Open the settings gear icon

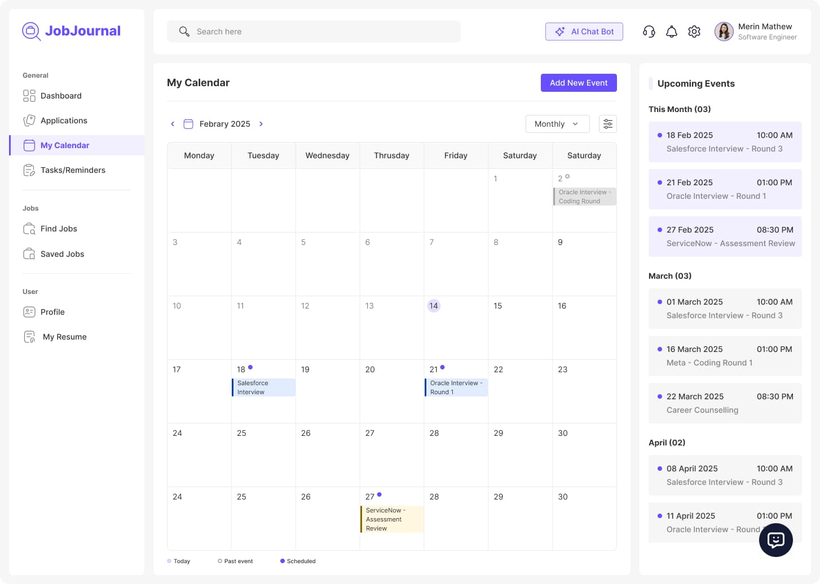pyautogui.click(x=694, y=32)
